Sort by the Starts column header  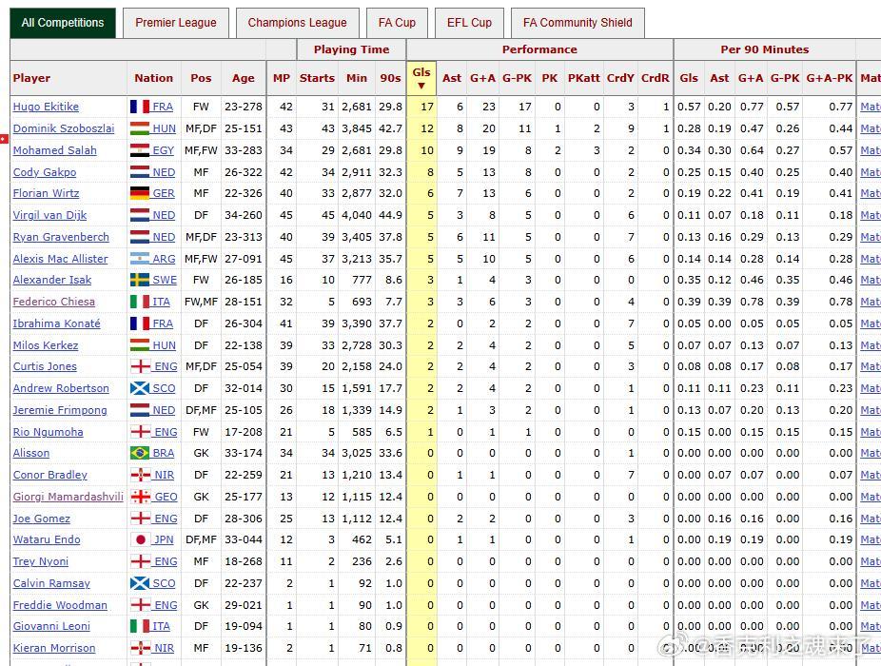317,78
